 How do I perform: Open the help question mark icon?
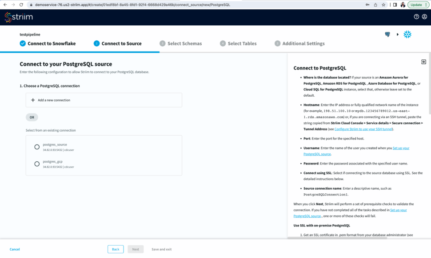(x=416, y=17)
